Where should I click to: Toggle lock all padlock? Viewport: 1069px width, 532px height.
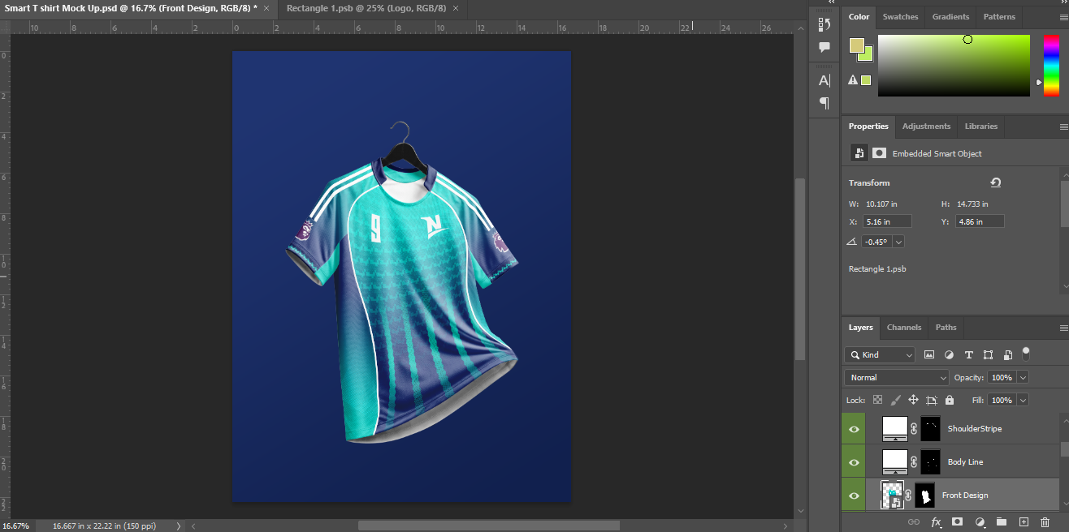[x=950, y=400]
